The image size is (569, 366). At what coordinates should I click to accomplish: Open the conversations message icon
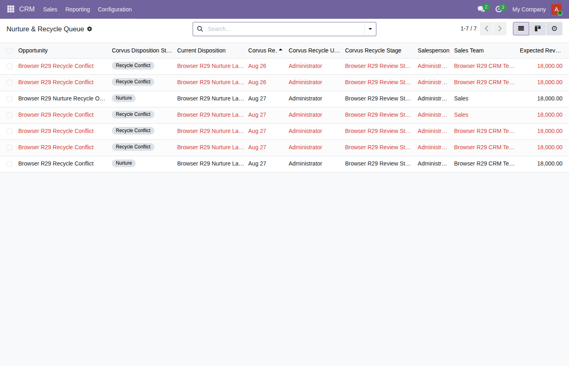point(481,9)
